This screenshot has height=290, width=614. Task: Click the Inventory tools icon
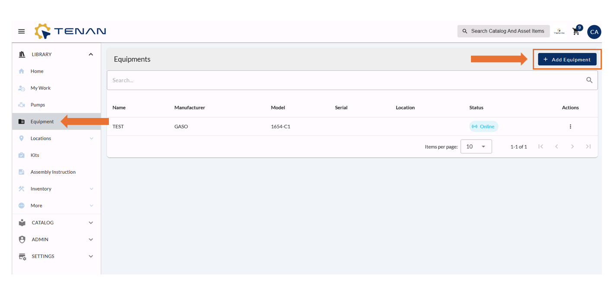point(22,189)
